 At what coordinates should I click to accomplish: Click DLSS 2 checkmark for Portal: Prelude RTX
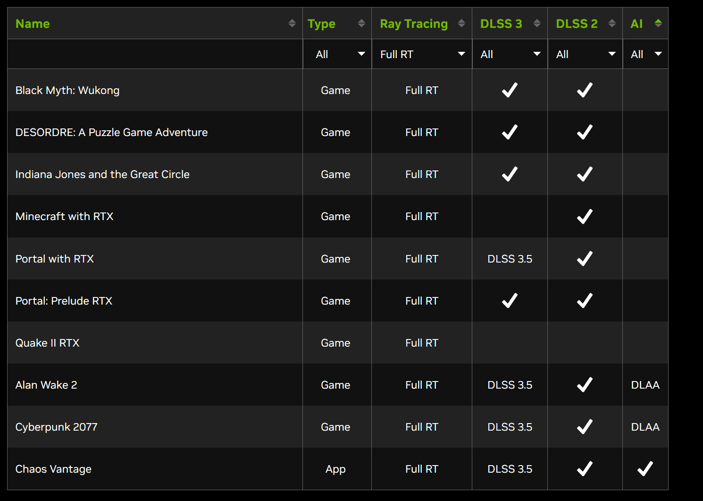click(x=585, y=300)
